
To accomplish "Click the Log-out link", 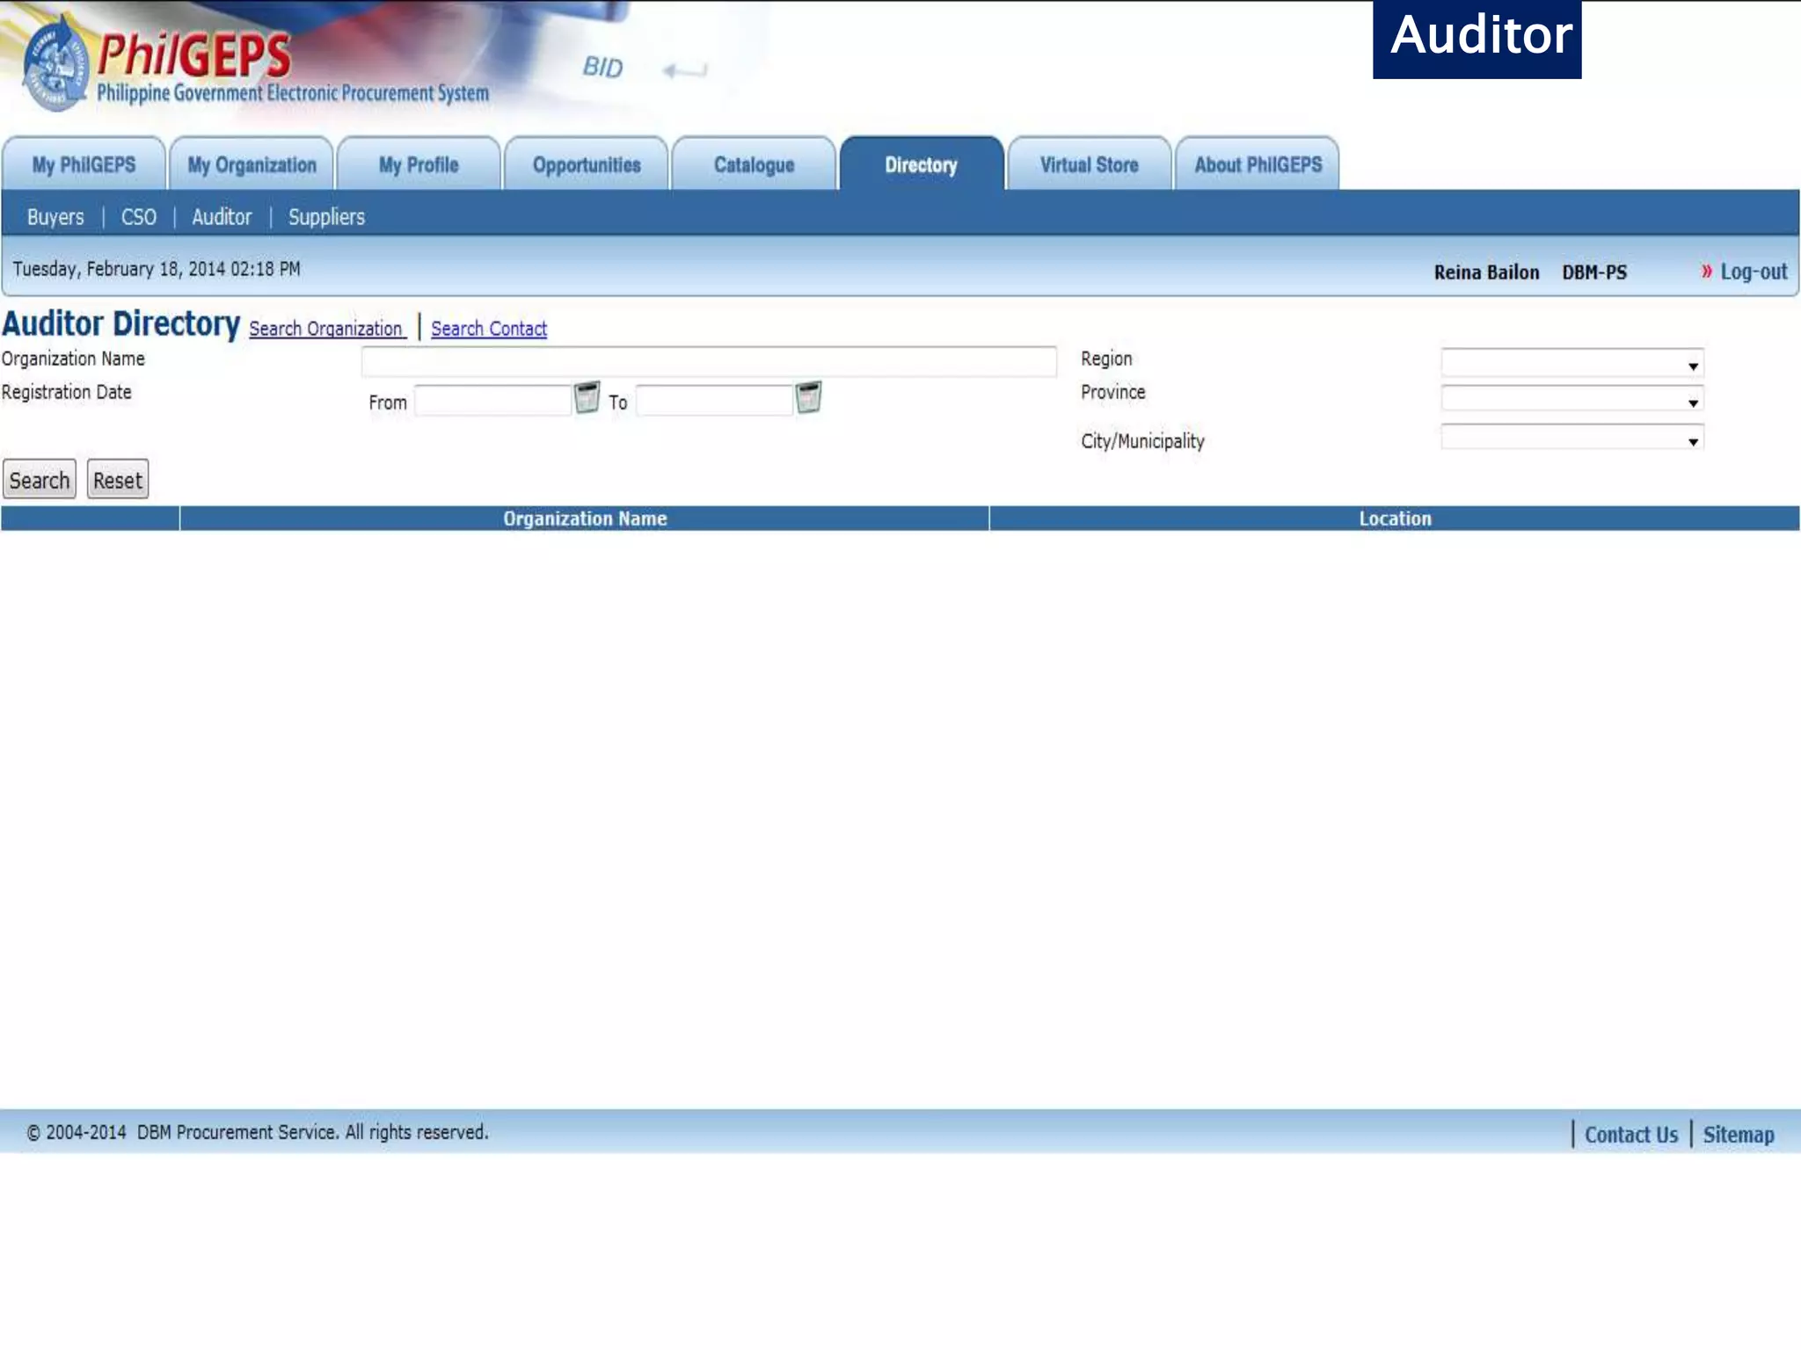I will (x=1753, y=272).
